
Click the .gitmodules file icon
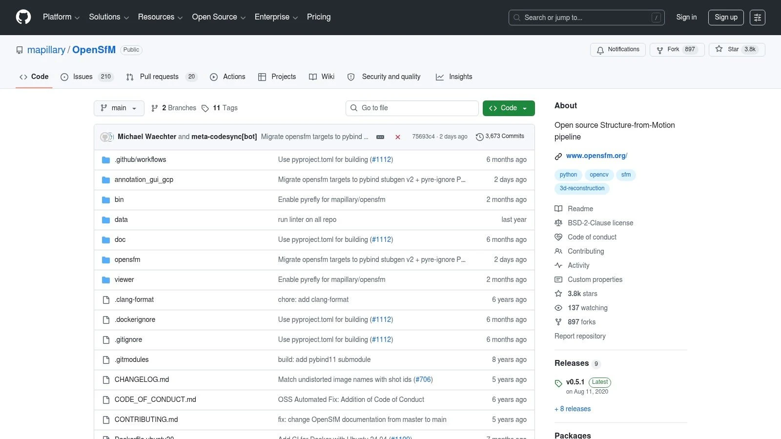106,360
